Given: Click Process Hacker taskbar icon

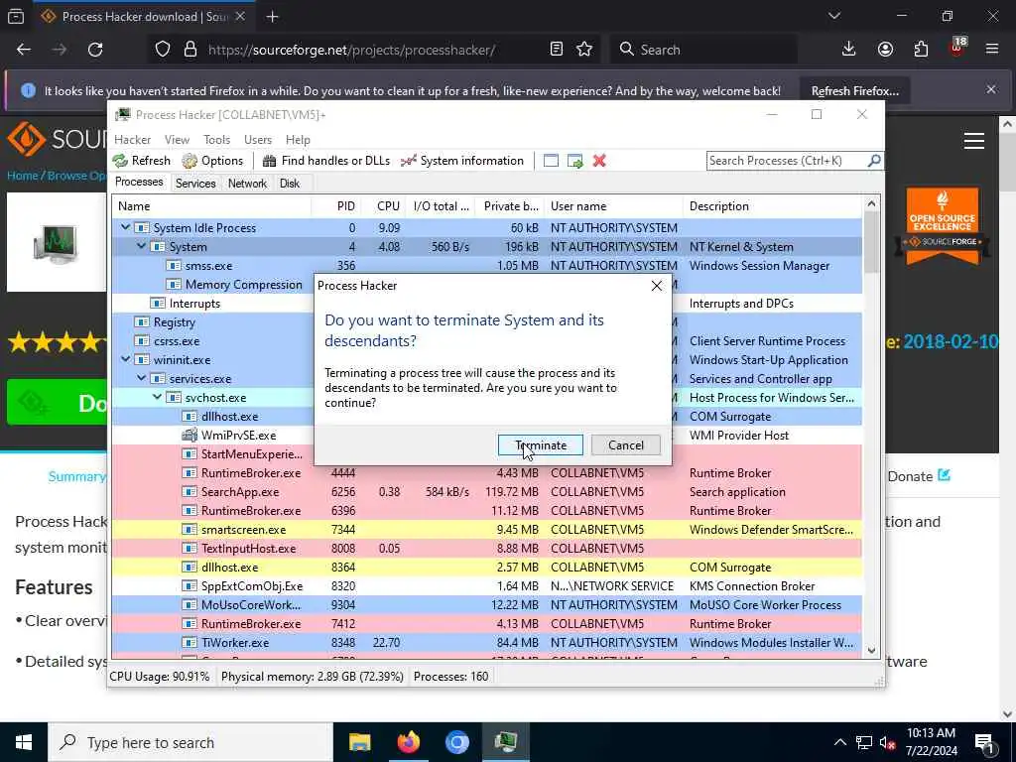Looking at the screenshot, I should pos(505,742).
